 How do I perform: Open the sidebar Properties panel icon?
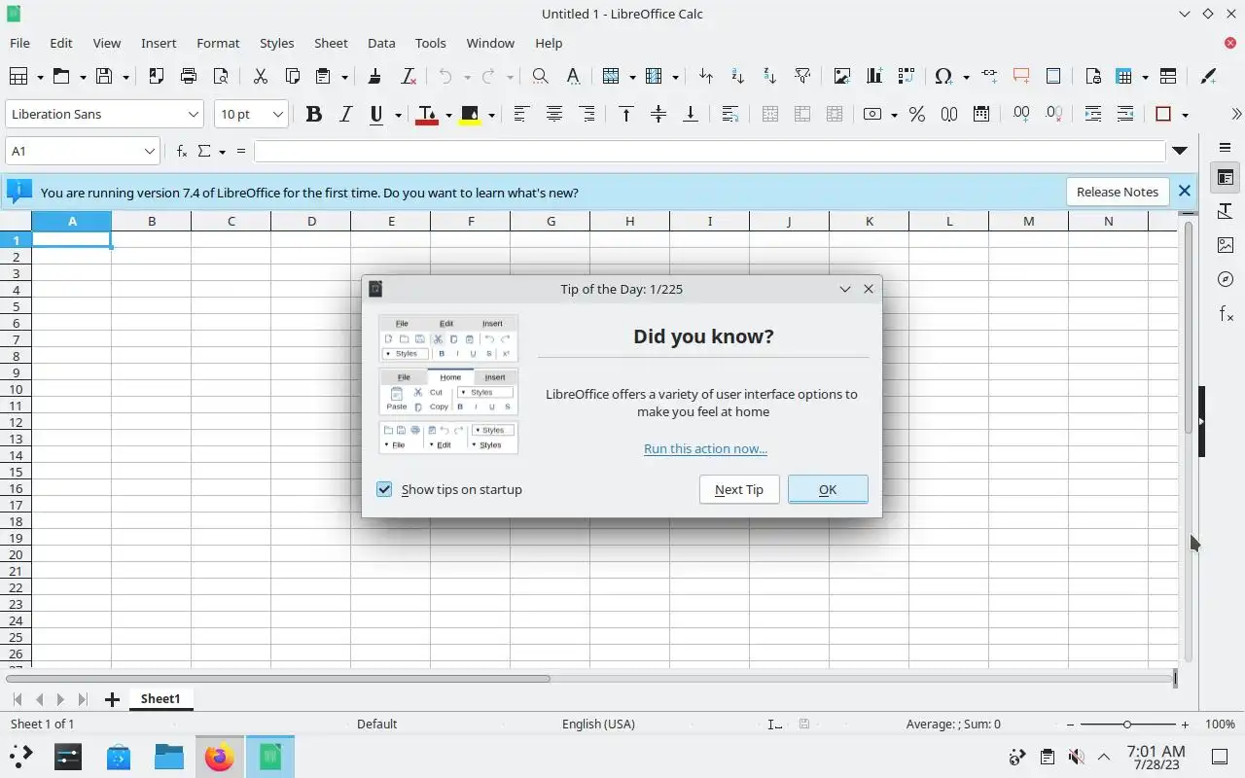(1226, 178)
